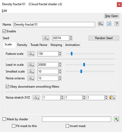Open the Edit menu
This screenshot has width=122, height=132.
4,11
